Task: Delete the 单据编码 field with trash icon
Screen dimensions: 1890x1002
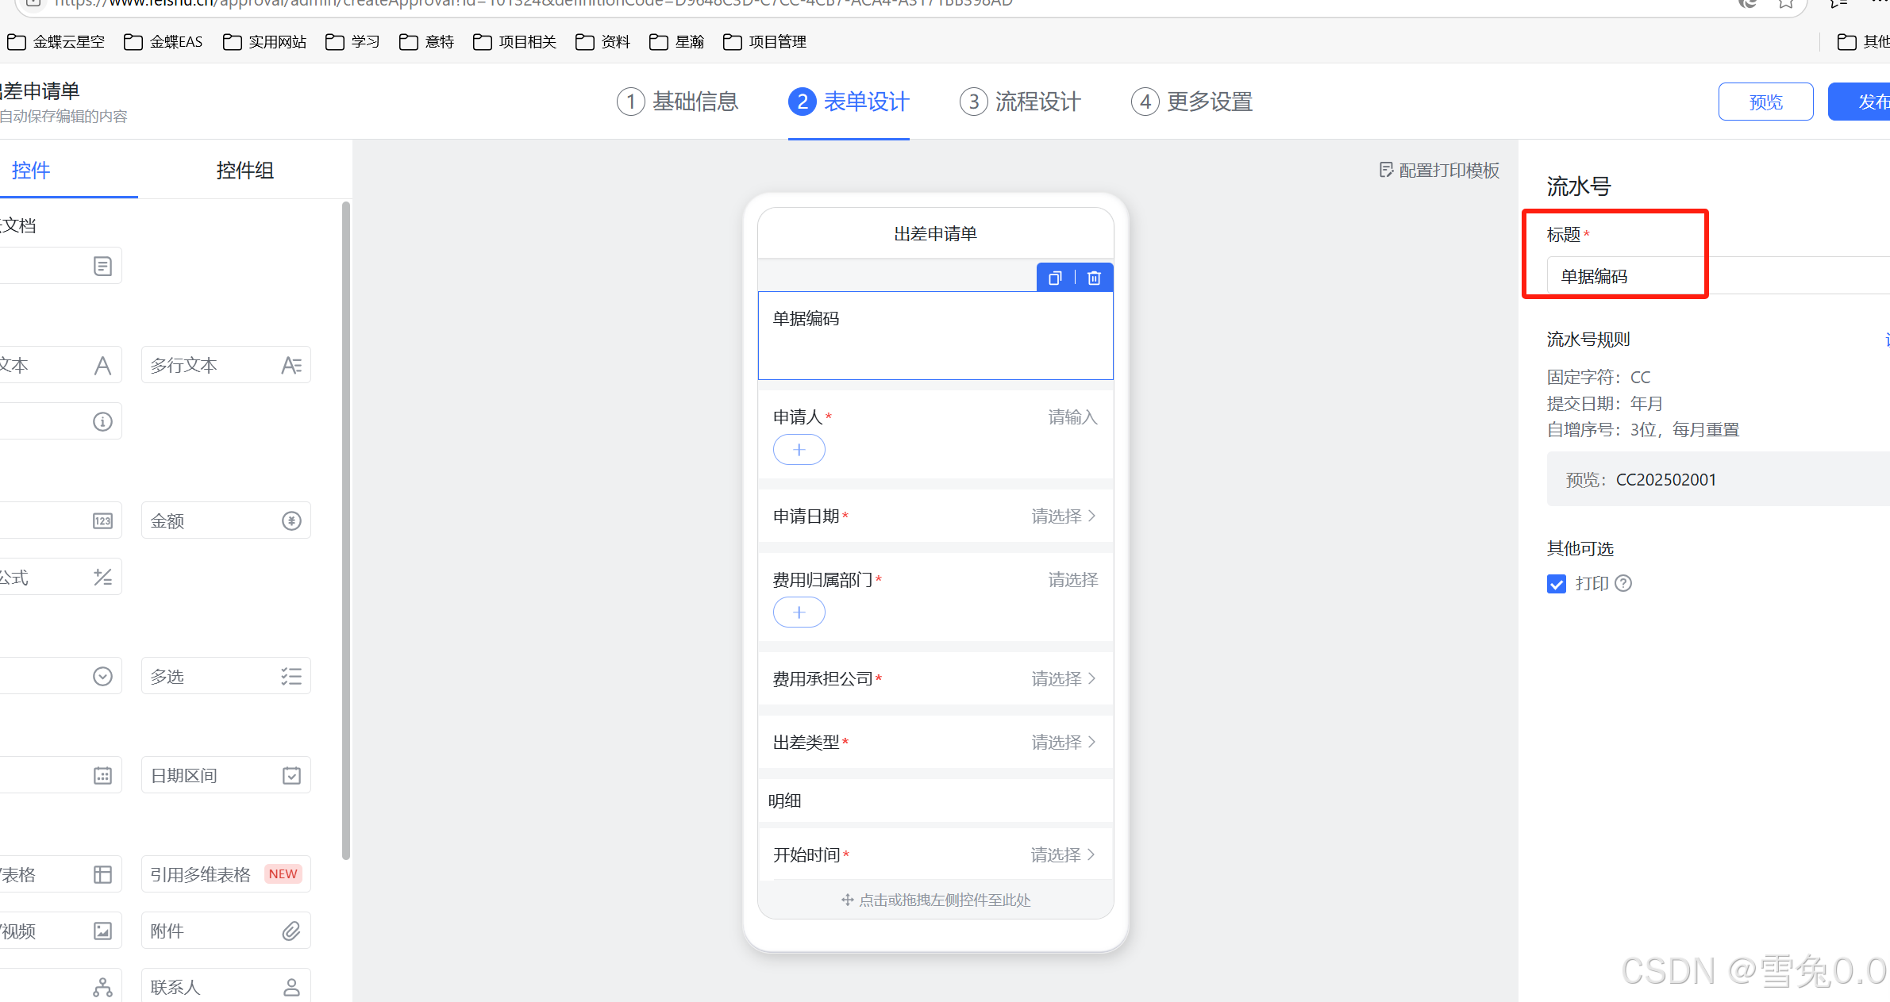Action: (x=1094, y=278)
